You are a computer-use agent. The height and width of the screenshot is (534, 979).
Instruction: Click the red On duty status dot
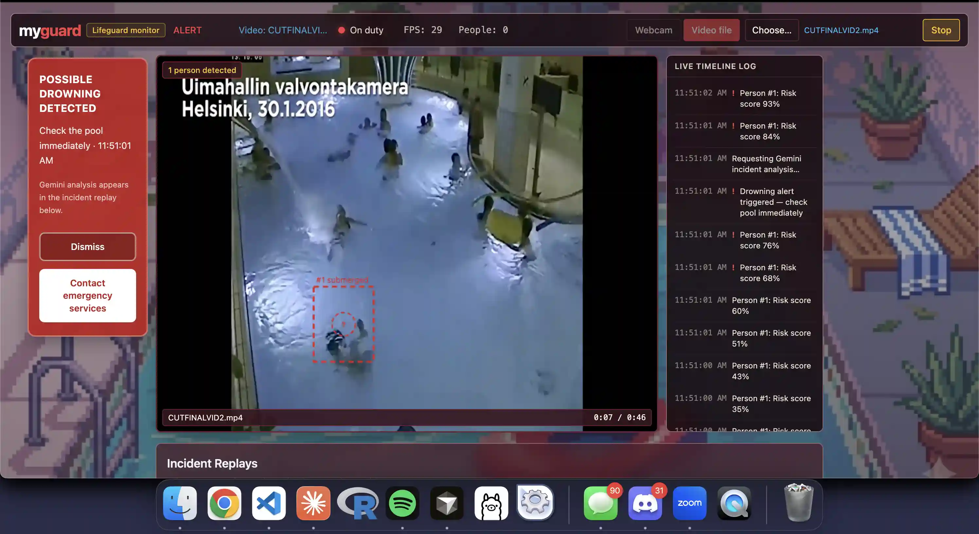tap(341, 30)
